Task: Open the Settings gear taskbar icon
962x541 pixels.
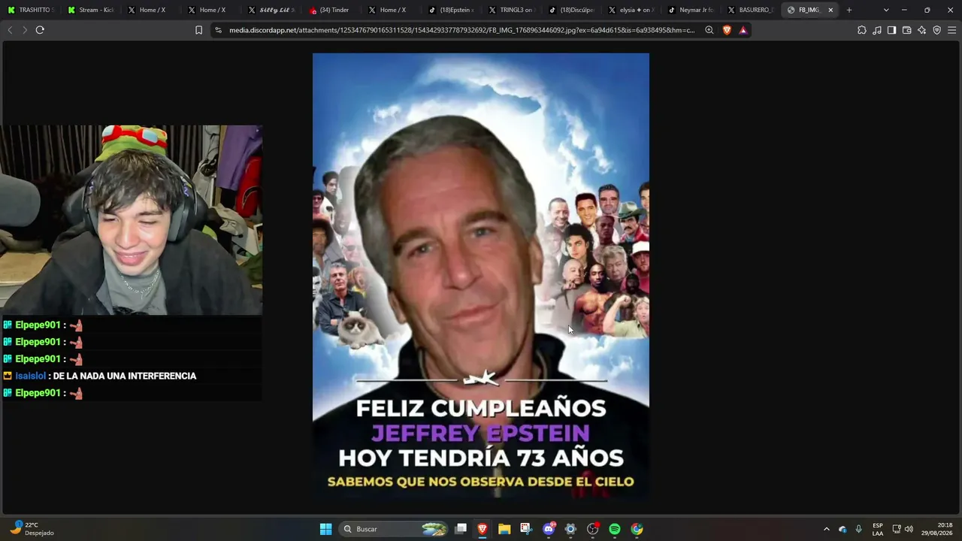Action: coord(570,529)
